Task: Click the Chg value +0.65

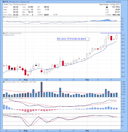Action: coord(117,10)
